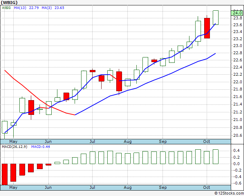
Task: Click Aug on the bottom MACD time axis
Action: (x=128, y=187)
